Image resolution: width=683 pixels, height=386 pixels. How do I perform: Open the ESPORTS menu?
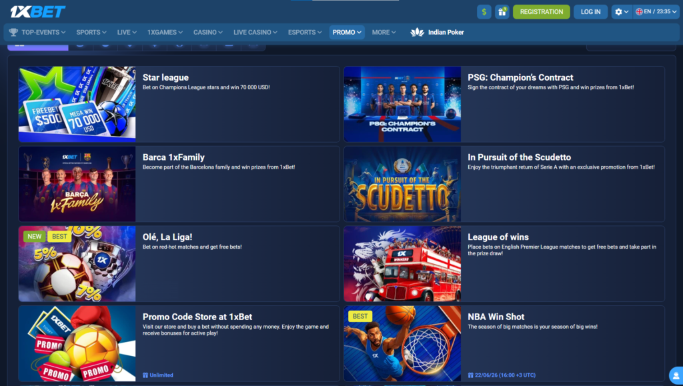pos(305,32)
